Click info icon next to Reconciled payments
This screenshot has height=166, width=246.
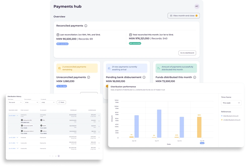86,26
